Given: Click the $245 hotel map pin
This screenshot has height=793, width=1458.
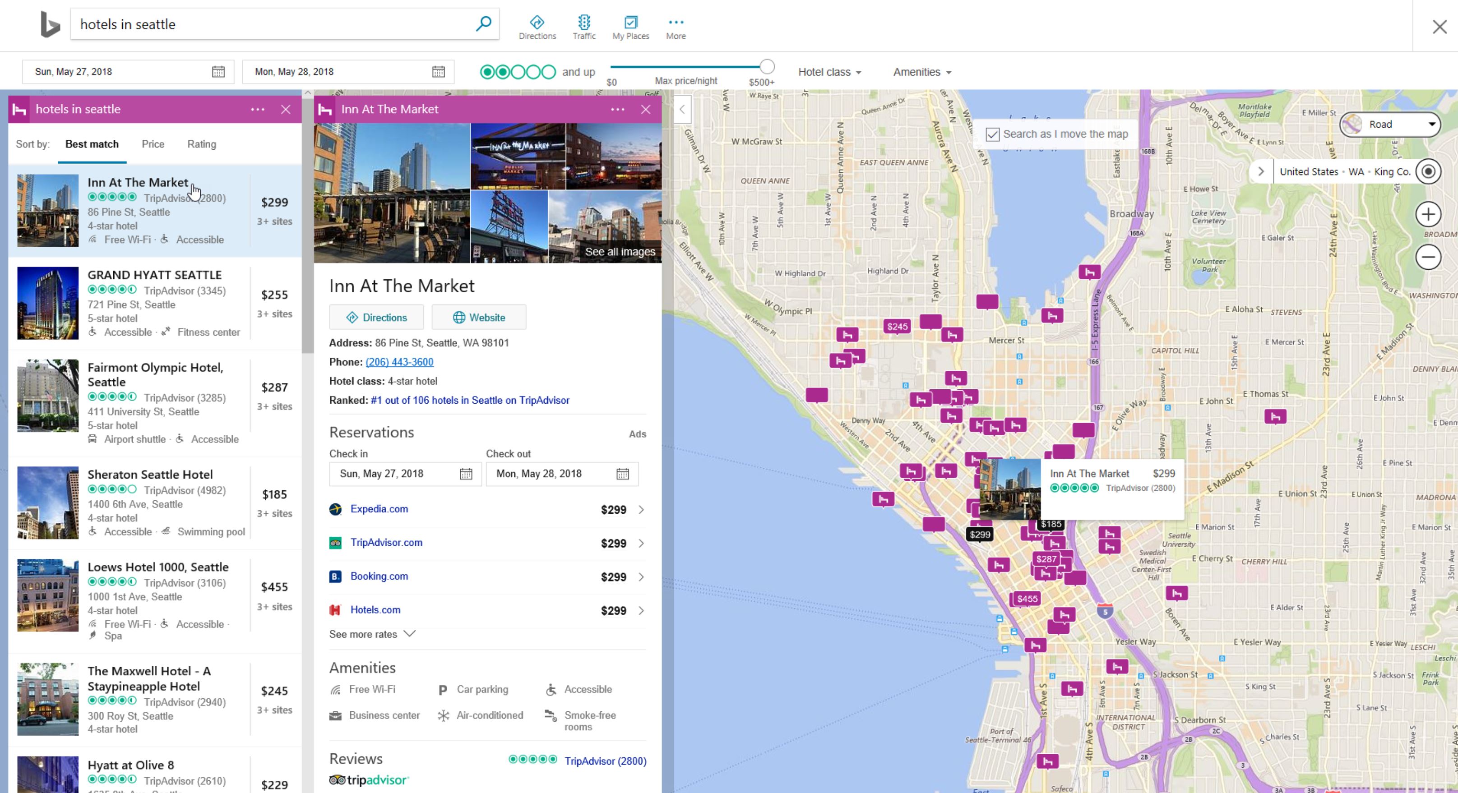Looking at the screenshot, I should (x=897, y=327).
